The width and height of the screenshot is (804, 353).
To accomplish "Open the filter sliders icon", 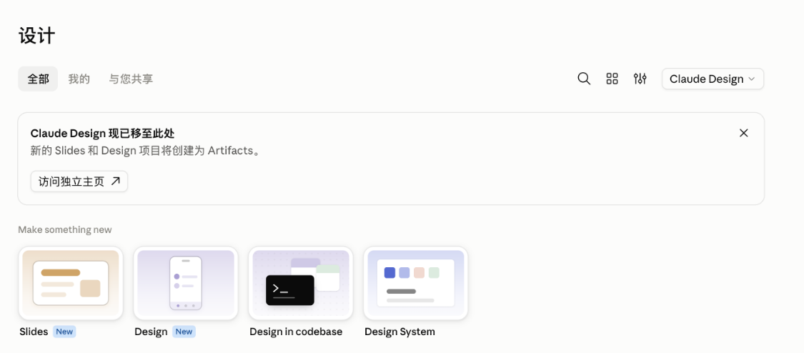I will coord(640,79).
